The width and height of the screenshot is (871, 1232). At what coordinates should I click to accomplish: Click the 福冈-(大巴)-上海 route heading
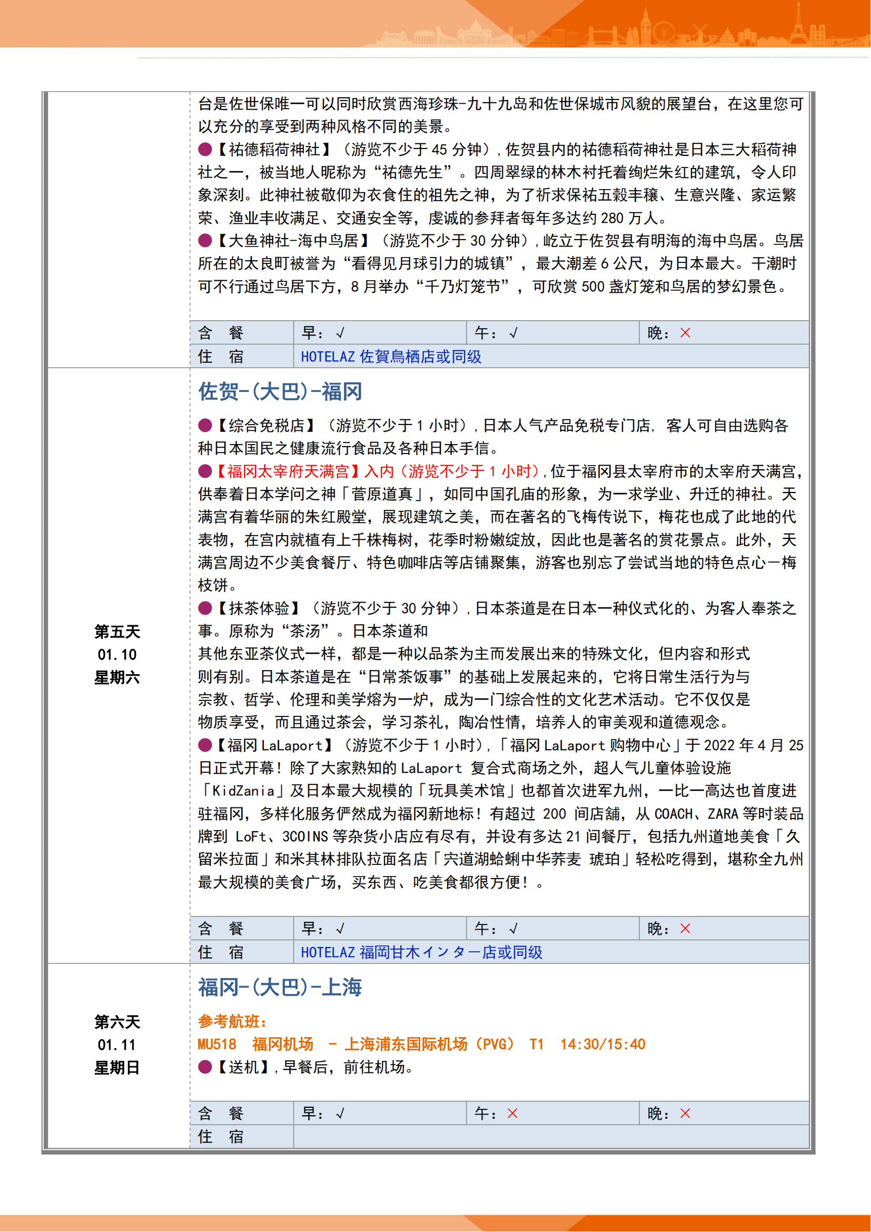pos(280,987)
